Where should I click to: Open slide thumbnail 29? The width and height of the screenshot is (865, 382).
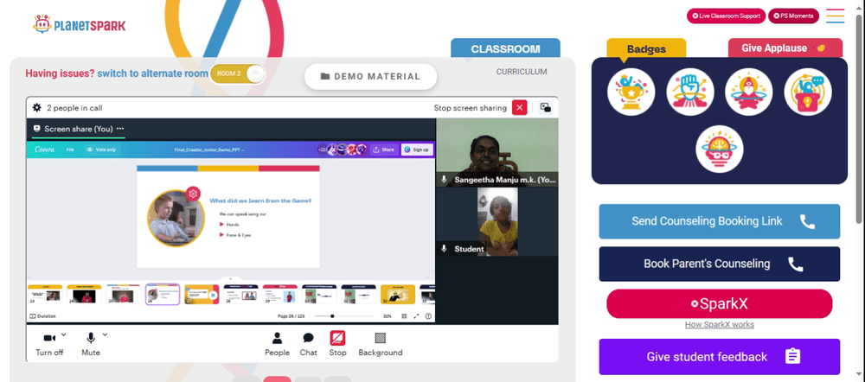point(279,295)
